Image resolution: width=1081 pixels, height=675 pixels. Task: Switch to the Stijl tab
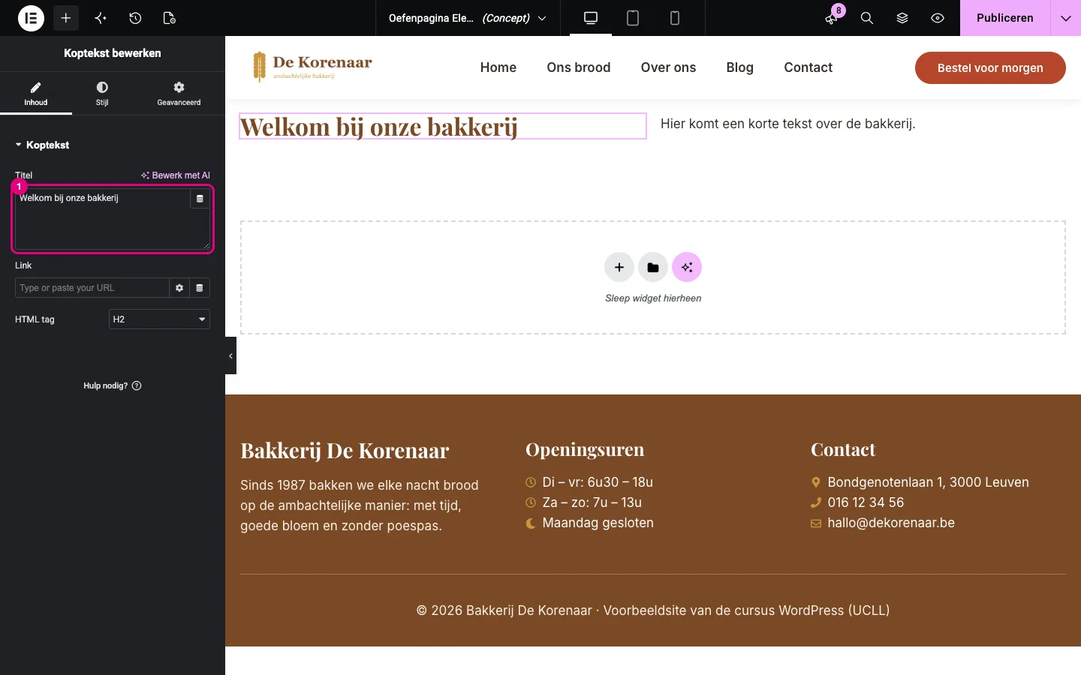tap(102, 94)
